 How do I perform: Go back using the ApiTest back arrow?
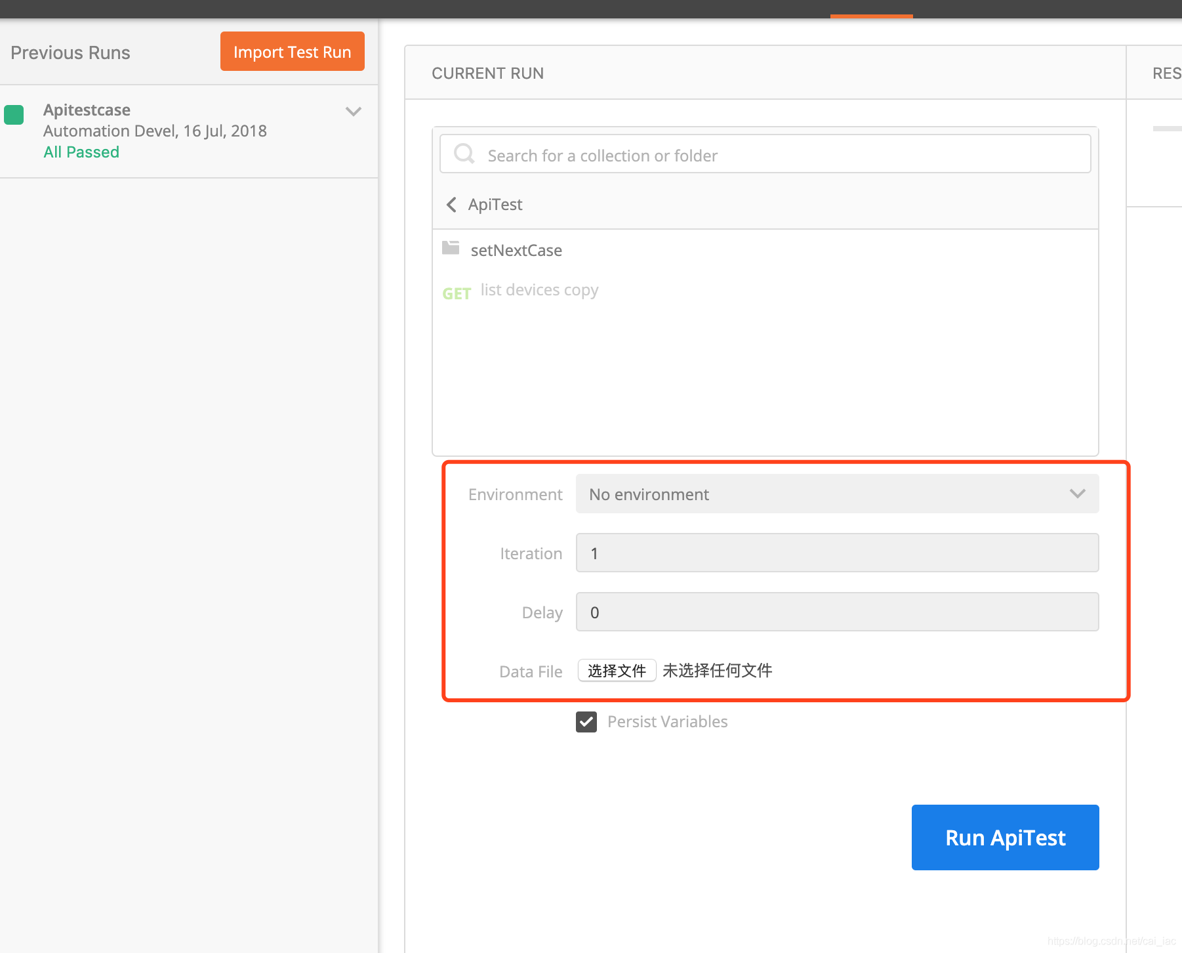[451, 205]
